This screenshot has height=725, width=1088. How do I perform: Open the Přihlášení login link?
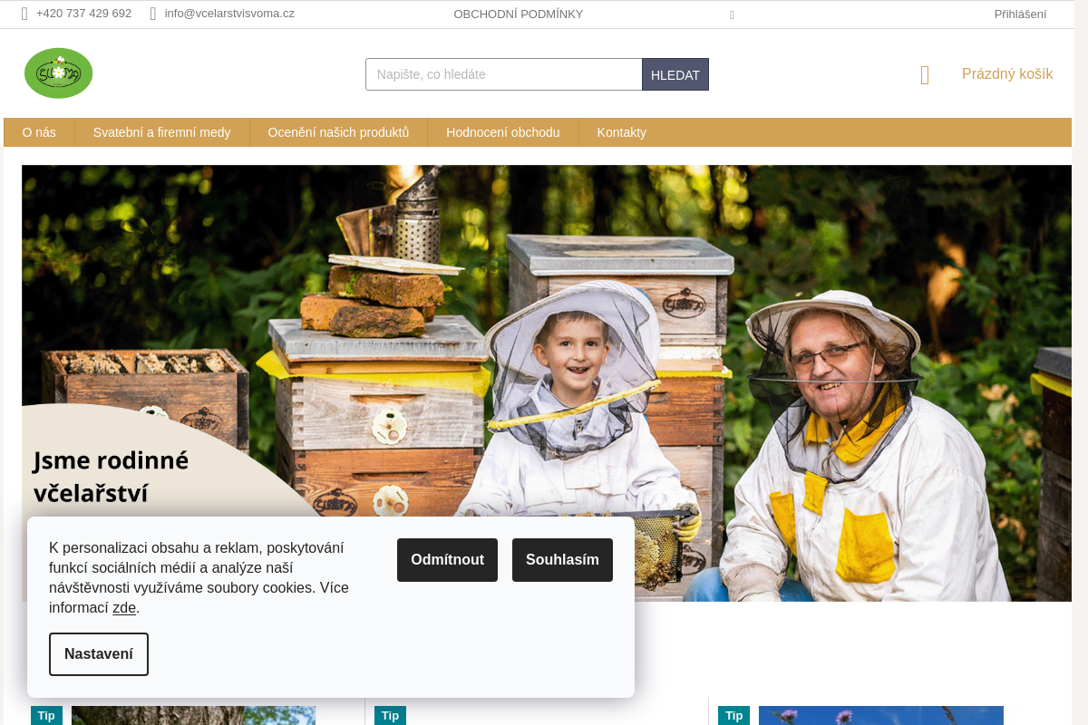click(1020, 14)
